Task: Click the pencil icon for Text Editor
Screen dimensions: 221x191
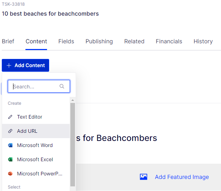Action: click(10, 117)
